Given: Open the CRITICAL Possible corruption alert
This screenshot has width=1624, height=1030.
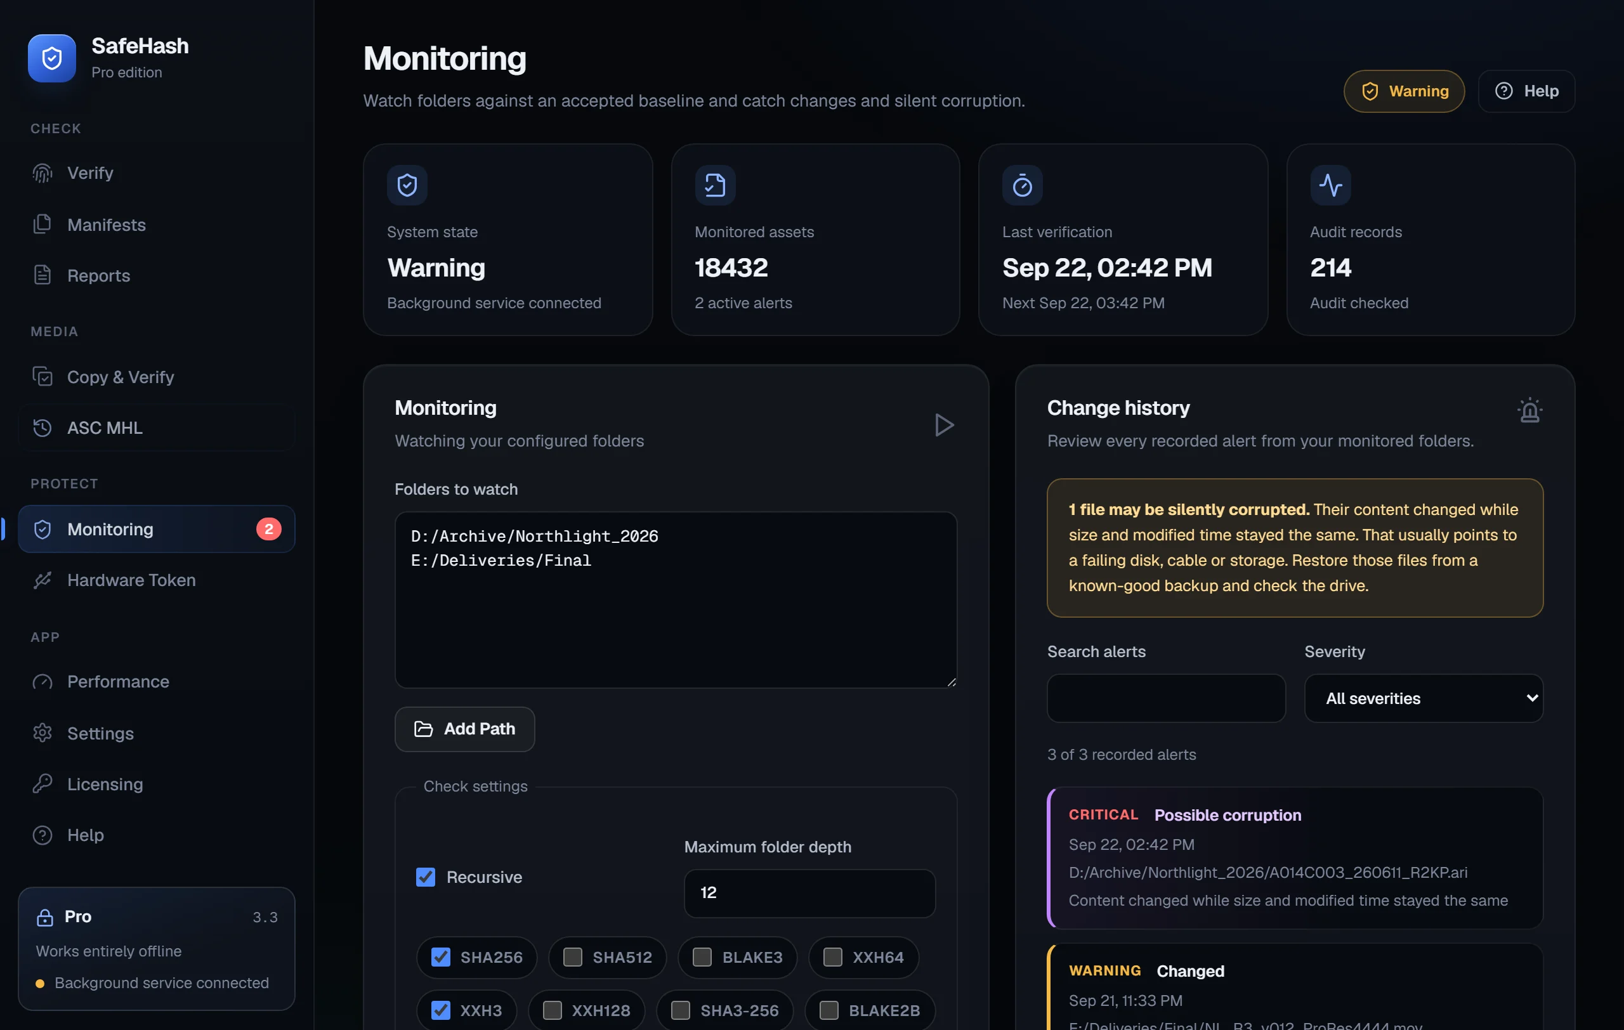Looking at the screenshot, I should point(1295,857).
